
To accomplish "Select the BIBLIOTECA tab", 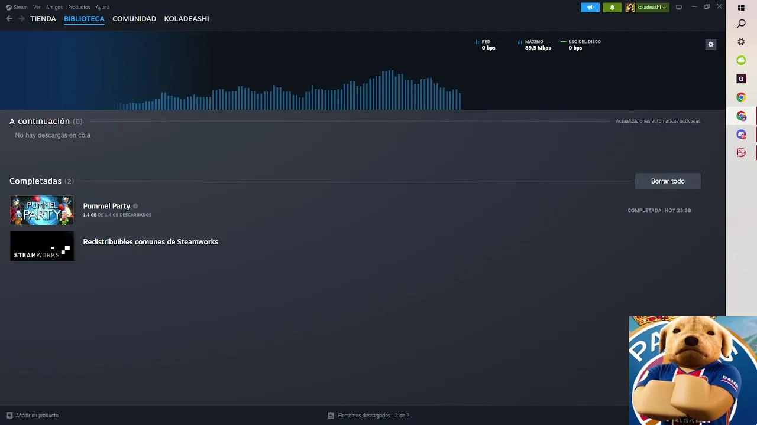I will click(x=84, y=19).
